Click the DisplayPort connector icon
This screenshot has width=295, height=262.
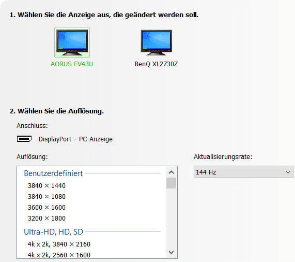click(24, 139)
